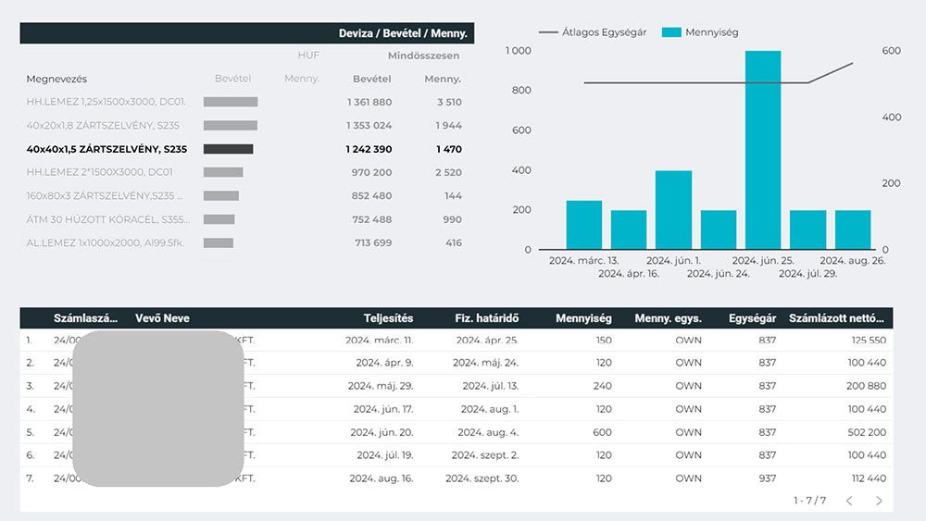Choose AL.LEMEZ 1x1000x2000 product row
This screenshot has width=926, height=521.
106,242
